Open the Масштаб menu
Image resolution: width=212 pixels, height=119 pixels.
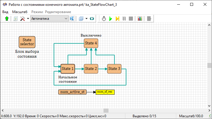tap(19, 12)
